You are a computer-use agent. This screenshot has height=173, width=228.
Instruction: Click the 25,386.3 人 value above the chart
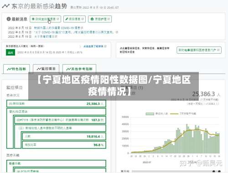(206, 94)
